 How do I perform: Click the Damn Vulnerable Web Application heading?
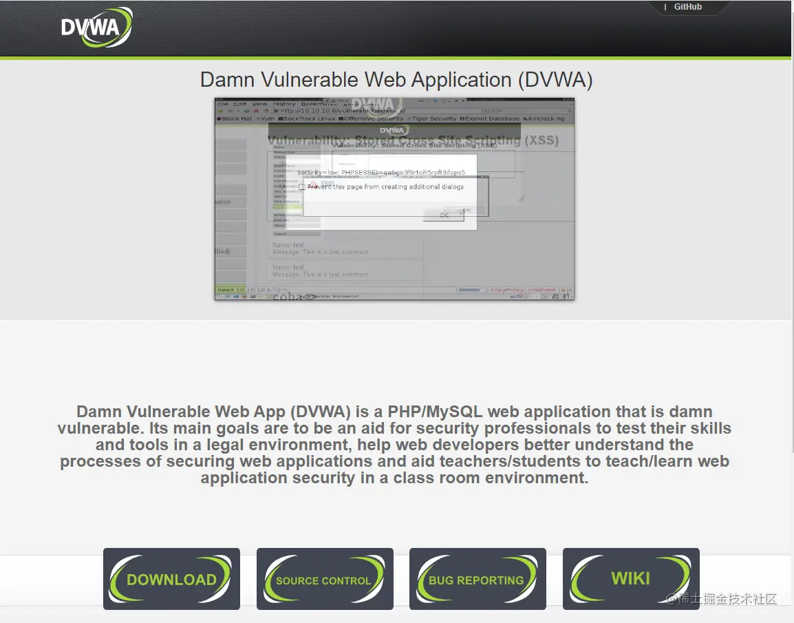click(396, 80)
